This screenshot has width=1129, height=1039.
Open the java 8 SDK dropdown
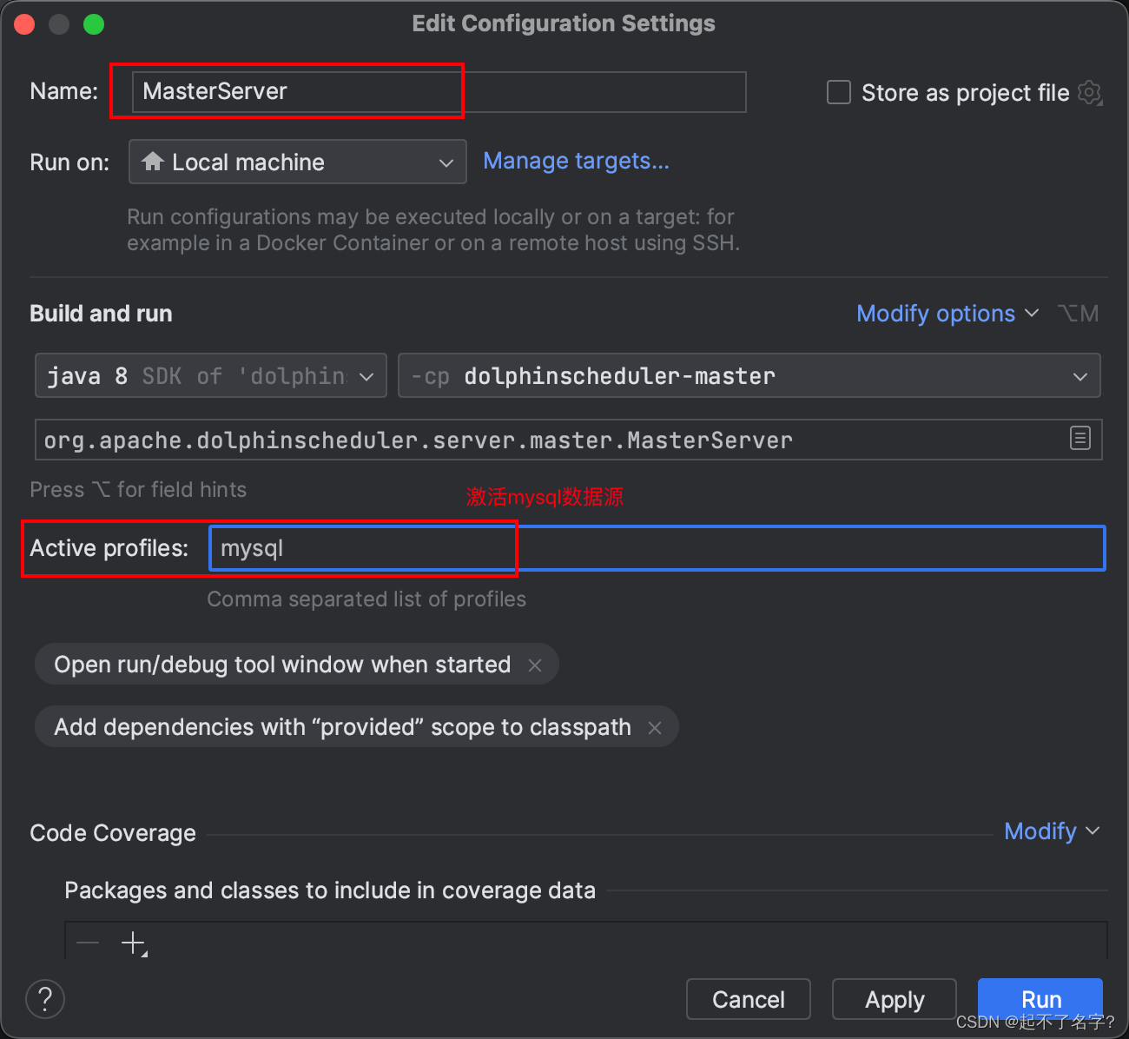[211, 375]
